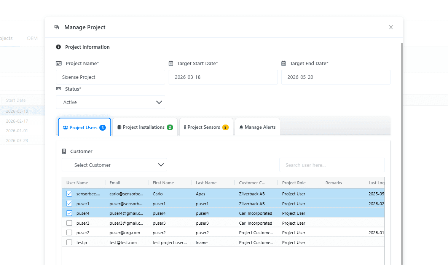This screenshot has width=448, height=278.
Task: Switch to the Project Sensors tab
Action: (206, 127)
